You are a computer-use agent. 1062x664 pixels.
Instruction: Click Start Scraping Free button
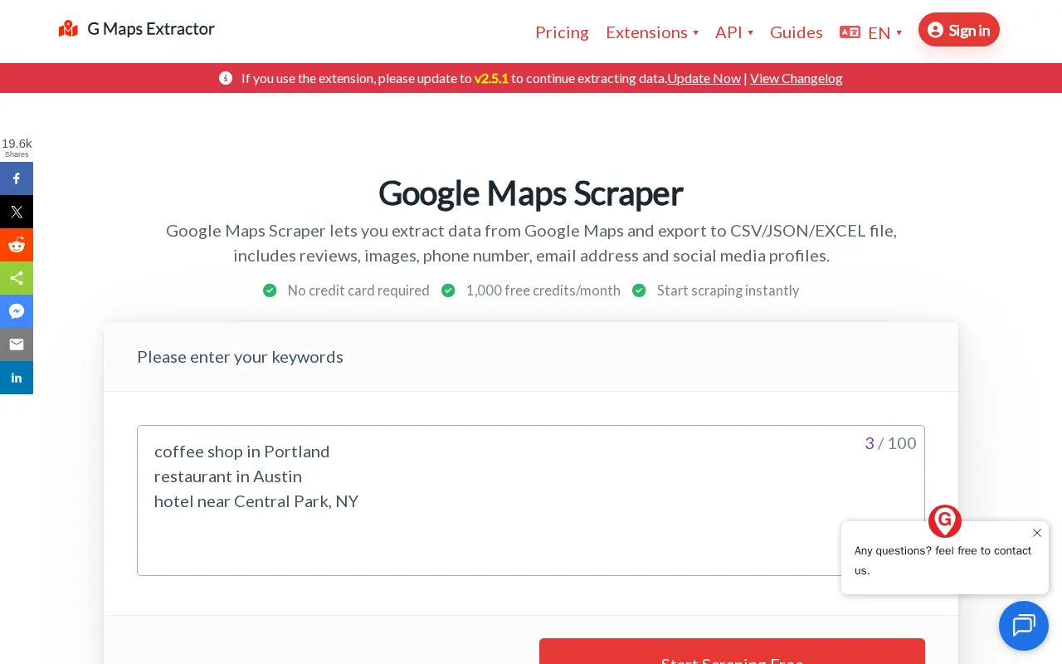pyautogui.click(x=732, y=652)
